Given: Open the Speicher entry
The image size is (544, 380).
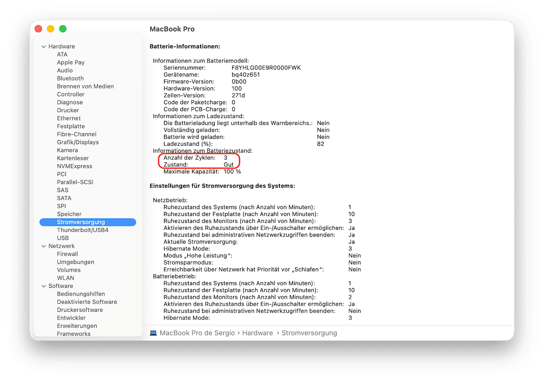Looking at the screenshot, I should (x=69, y=214).
